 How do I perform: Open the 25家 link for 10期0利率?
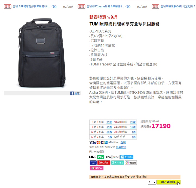coord(109,132)
